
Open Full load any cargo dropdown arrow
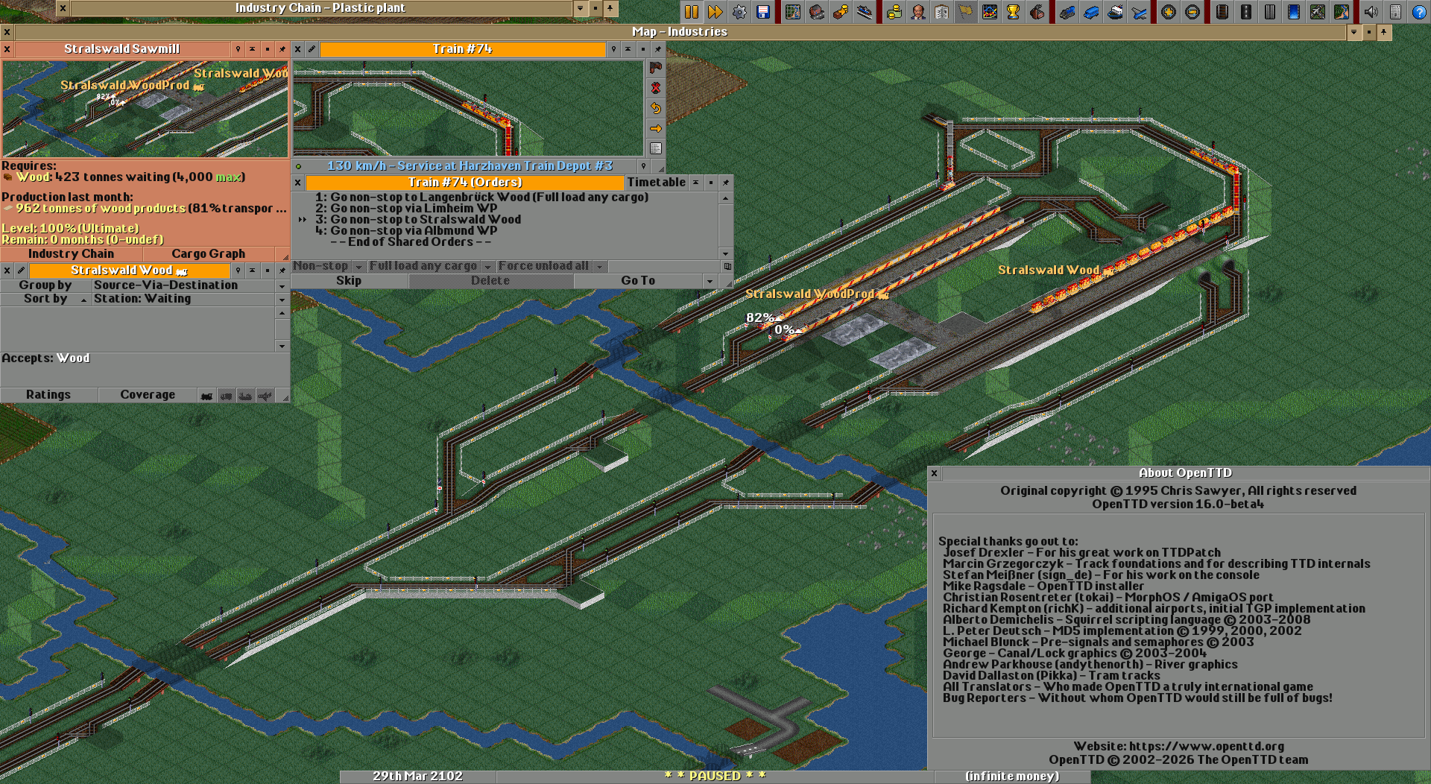(x=488, y=267)
